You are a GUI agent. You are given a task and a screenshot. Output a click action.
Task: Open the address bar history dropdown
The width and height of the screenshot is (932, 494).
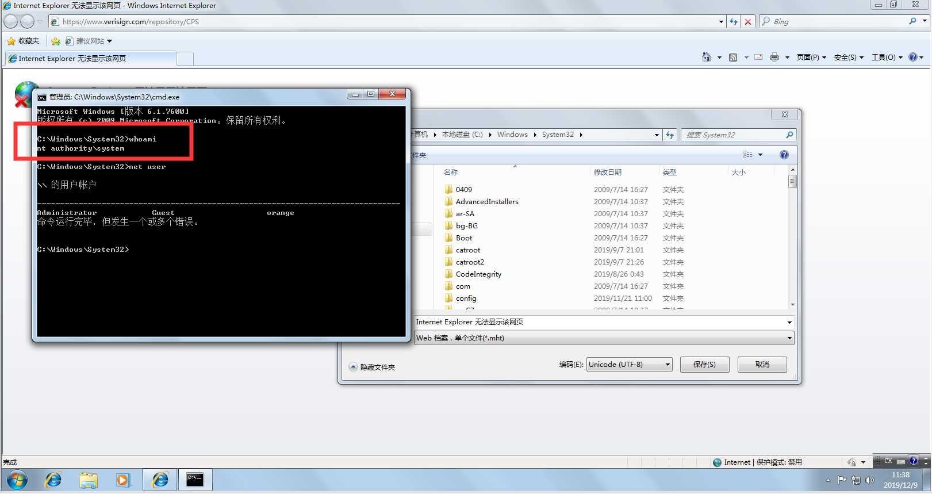click(x=721, y=22)
